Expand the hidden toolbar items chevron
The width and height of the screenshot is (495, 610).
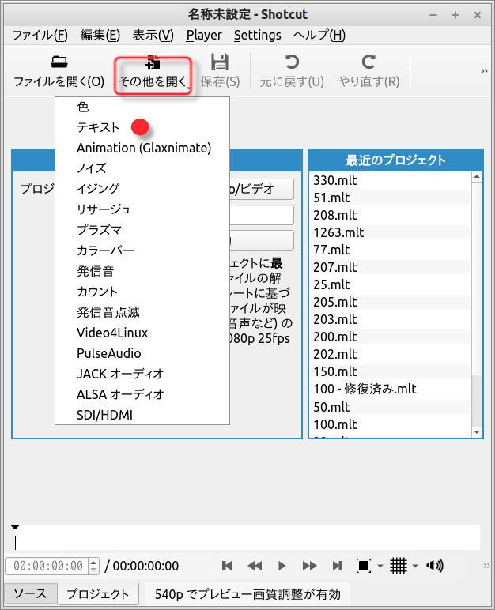(484, 70)
